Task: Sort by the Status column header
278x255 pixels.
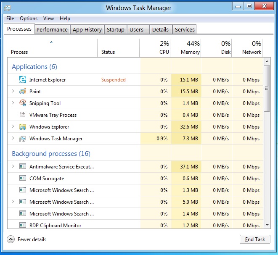Action: click(x=119, y=48)
